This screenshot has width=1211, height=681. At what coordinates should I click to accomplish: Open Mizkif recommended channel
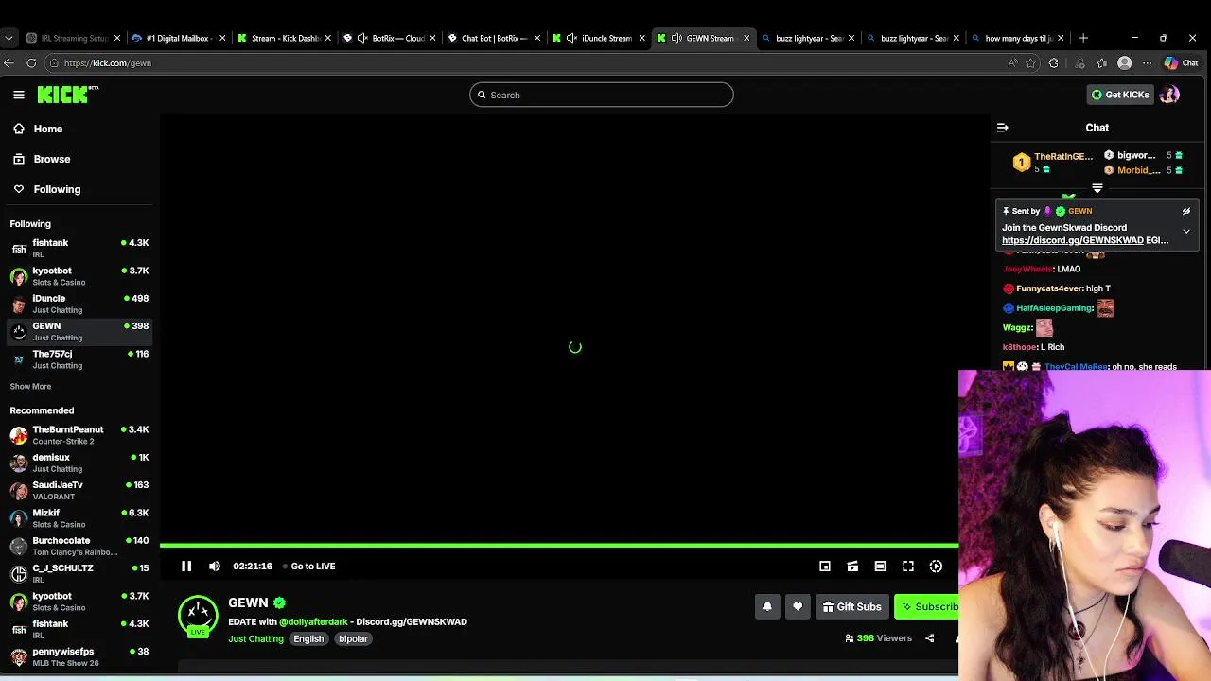[x=79, y=518]
